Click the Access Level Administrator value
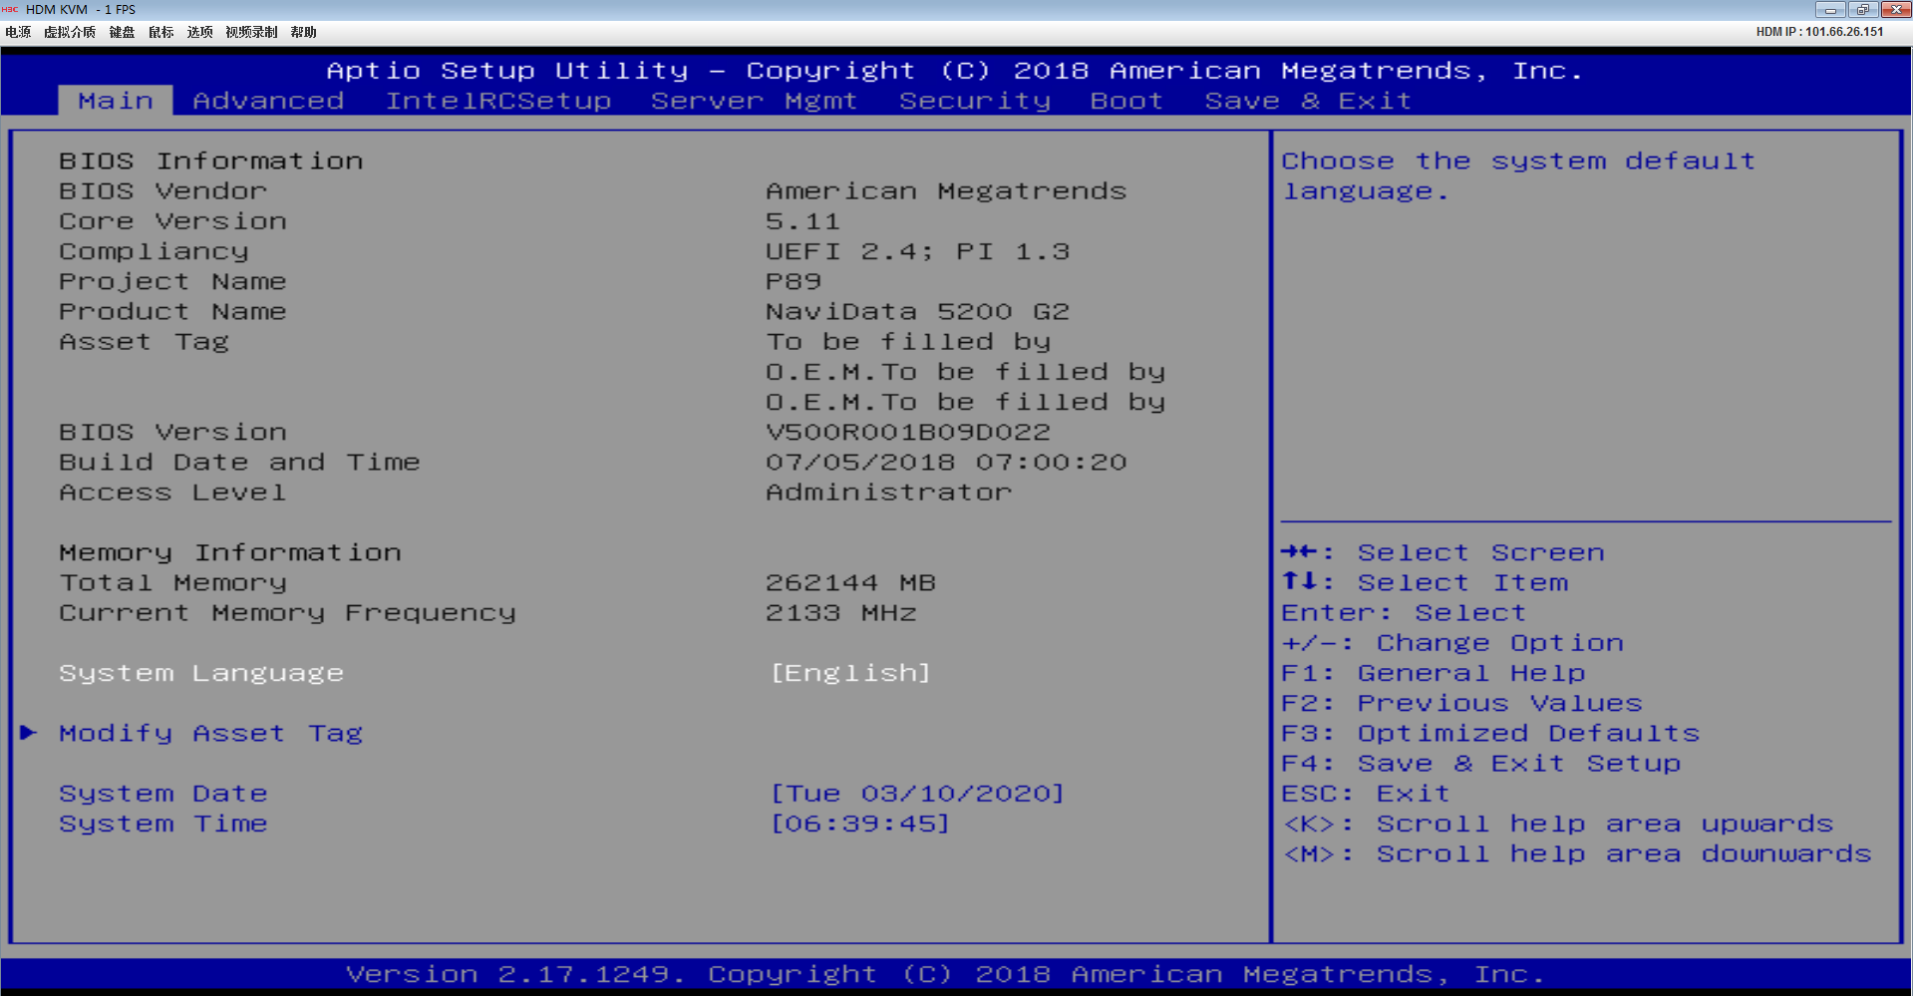 [888, 492]
